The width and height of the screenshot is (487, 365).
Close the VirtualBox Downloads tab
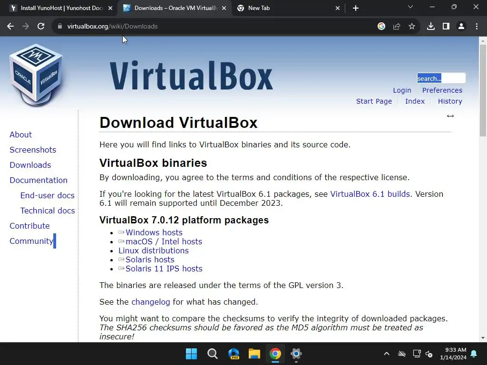tap(224, 8)
